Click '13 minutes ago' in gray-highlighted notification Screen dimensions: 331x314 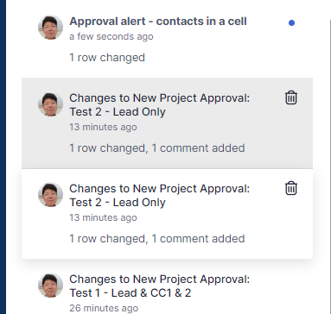pos(103,127)
